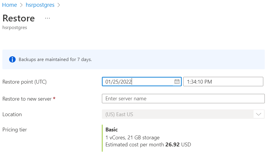Screen dimensions: 268x154
Task: Click the 1 vCores, 21 GB storage text
Action: 133,138
